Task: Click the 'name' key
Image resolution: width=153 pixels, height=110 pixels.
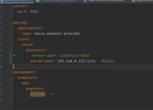Action: (x=26, y=34)
